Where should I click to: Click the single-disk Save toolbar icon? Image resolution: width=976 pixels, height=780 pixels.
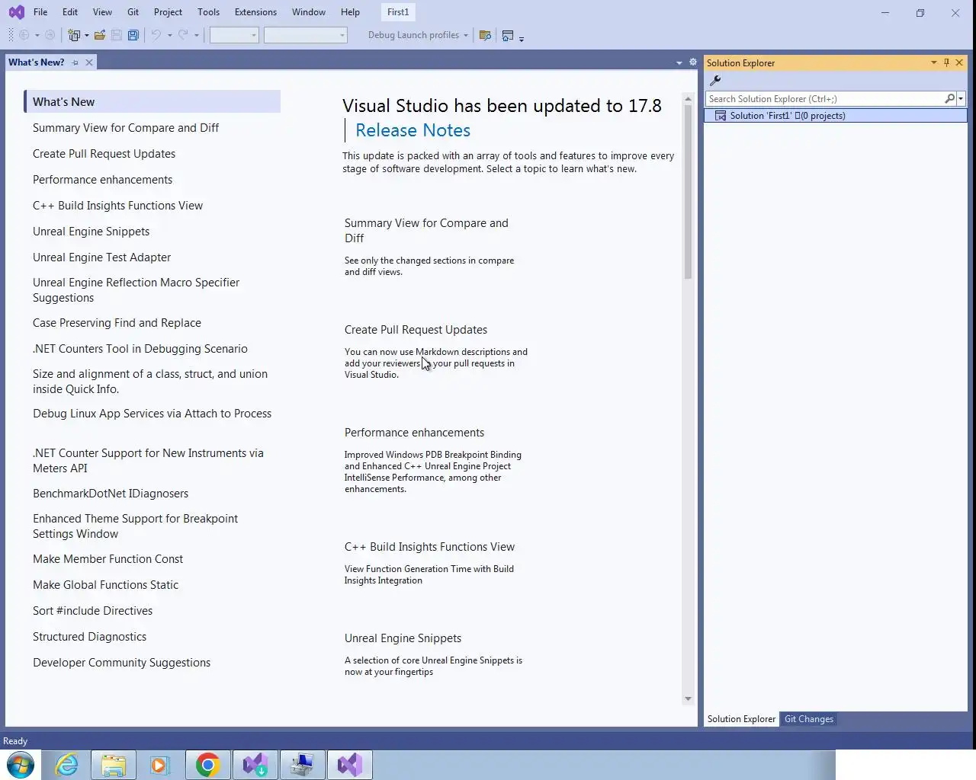point(117,35)
